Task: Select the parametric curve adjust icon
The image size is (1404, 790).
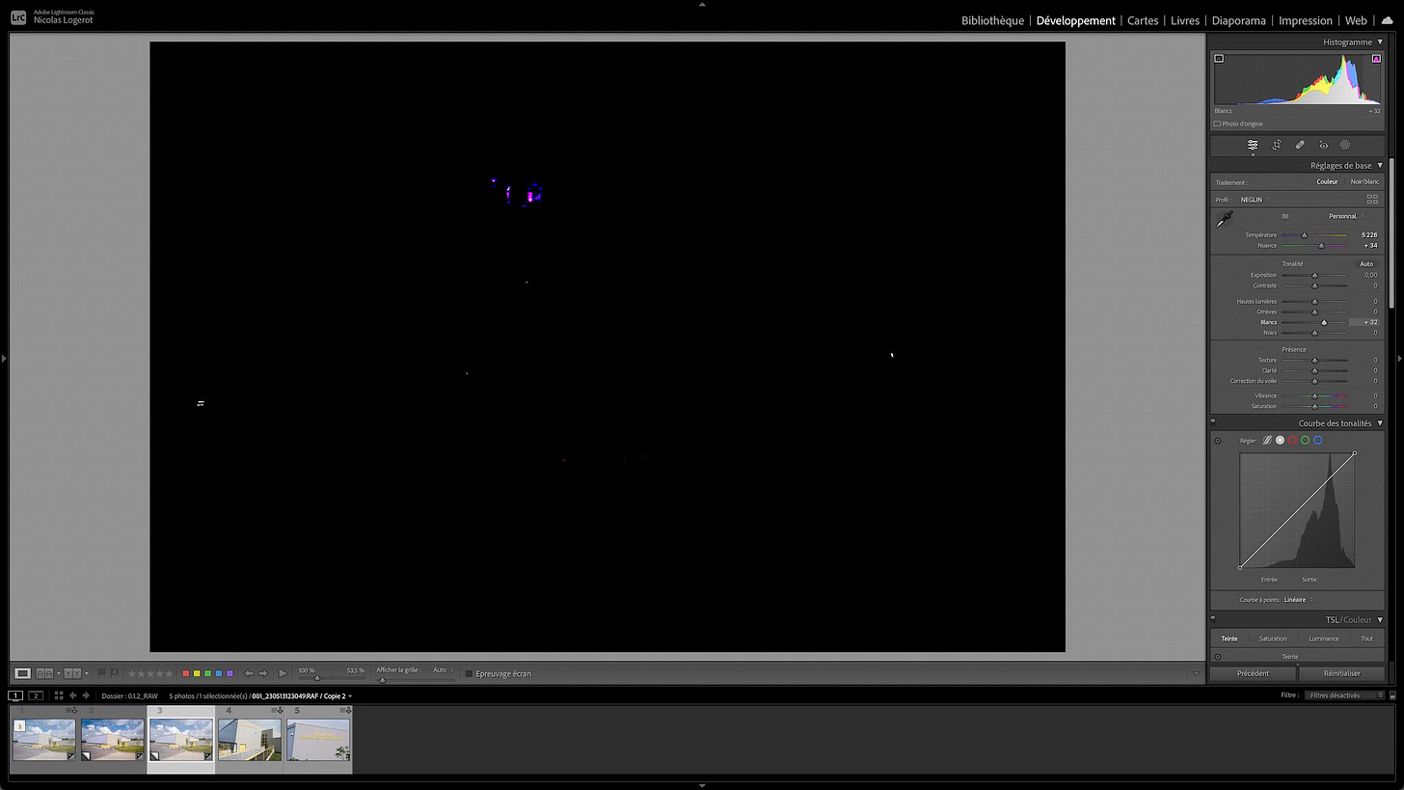Action: point(1267,440)
